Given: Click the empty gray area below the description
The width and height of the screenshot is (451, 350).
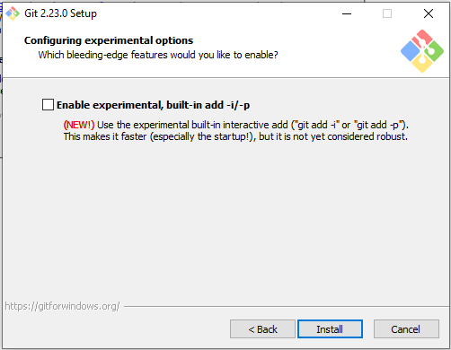Looking at the screenshot, I should pos(225,222).
